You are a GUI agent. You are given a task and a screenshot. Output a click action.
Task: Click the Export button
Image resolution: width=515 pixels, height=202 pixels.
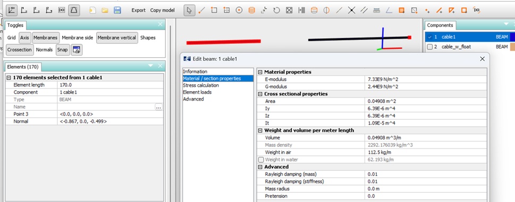[139, 10]
